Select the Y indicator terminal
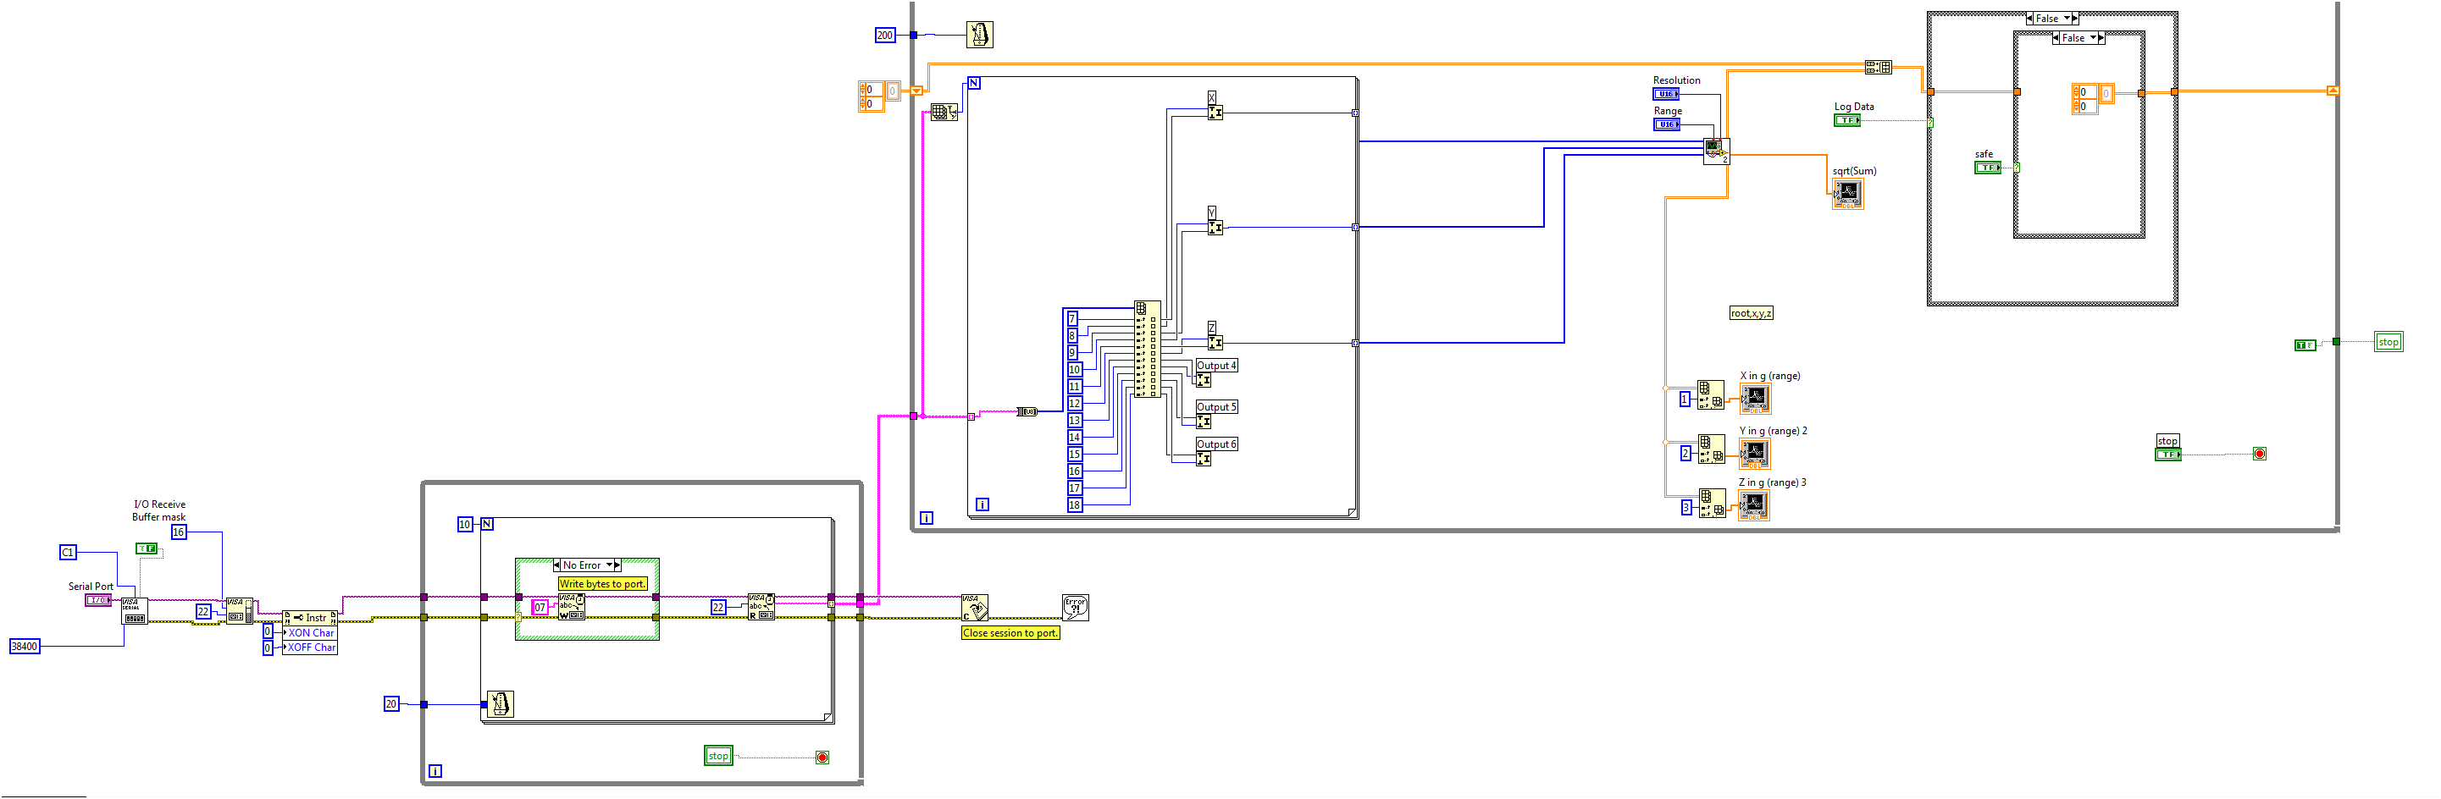This screenshot has height=799, width=2441. [x=1215, y=227]
